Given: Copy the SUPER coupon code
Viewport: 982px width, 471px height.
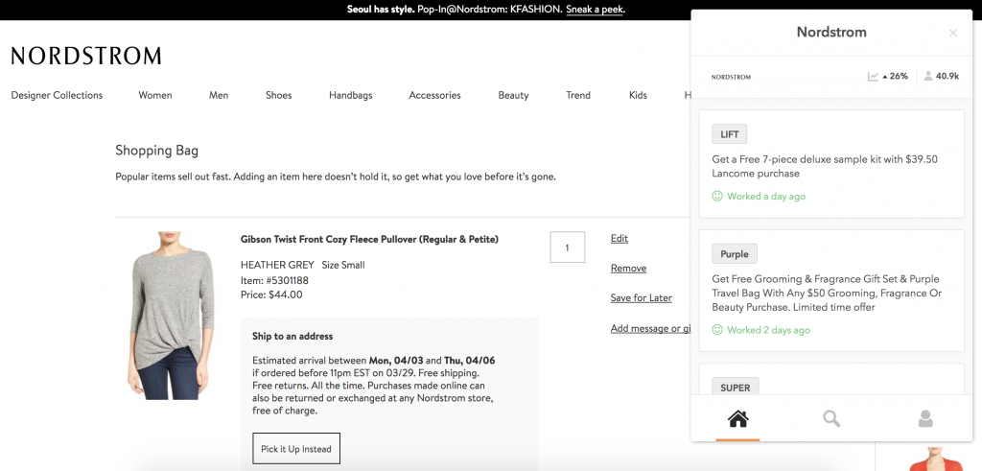Looking at the screenshot, I should (x=736, y=387).
